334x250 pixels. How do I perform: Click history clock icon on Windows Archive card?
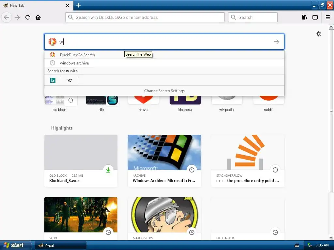pyautogui.click(x=192, y=170)
